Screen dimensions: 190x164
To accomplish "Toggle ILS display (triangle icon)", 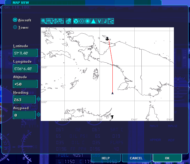I will [93, 21].
